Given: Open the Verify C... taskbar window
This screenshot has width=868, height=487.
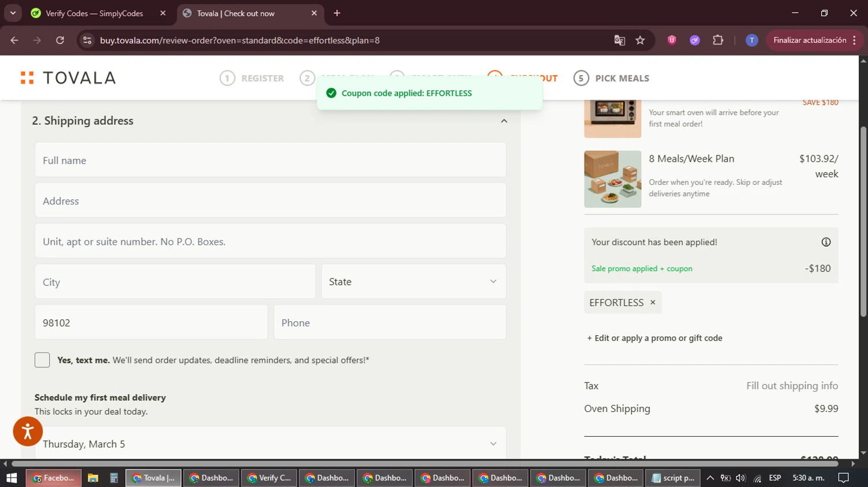Looking at the screenshot, I should tap(269, 478).
